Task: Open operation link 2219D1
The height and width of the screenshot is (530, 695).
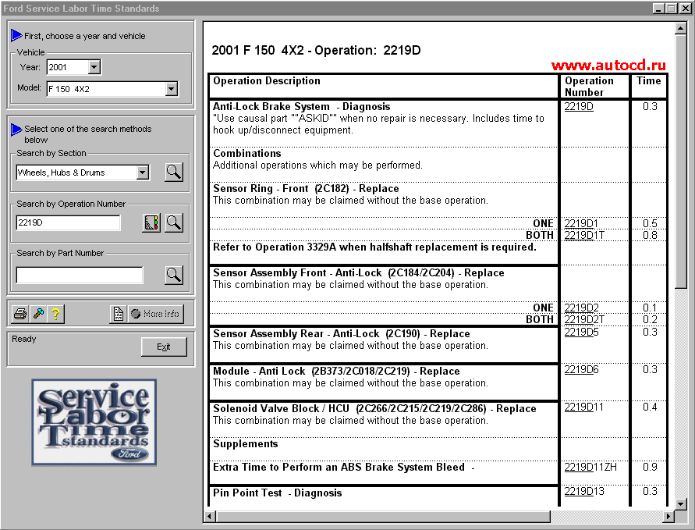Action: pos(581,223)
